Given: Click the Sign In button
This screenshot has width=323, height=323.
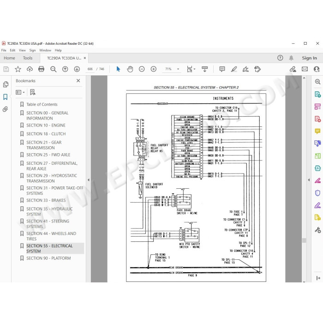Looking at the screenshot, I should (309, 58).
